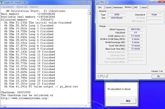Image resolution: width=165 pixels, height=109 pixels.
Task: Click the 'Loop 1 finished' line
Action: tap(29, 25)
